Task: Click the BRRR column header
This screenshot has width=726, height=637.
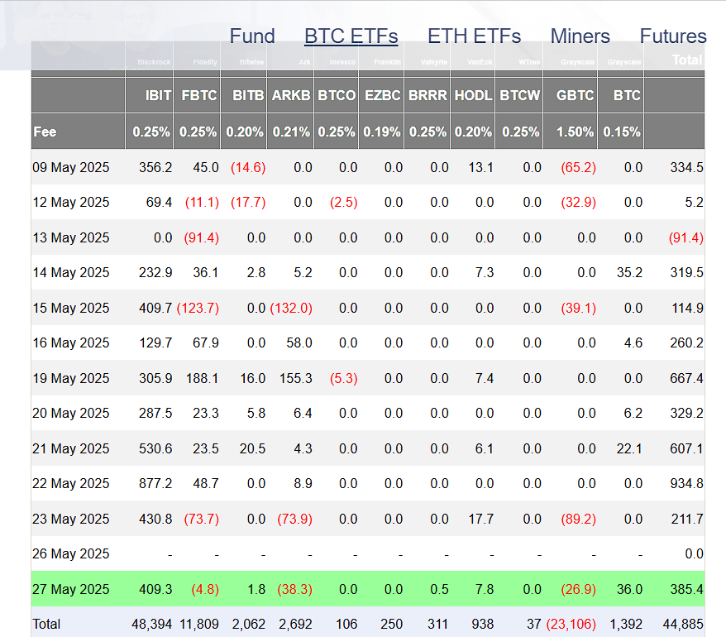Action: click(427, 95)
